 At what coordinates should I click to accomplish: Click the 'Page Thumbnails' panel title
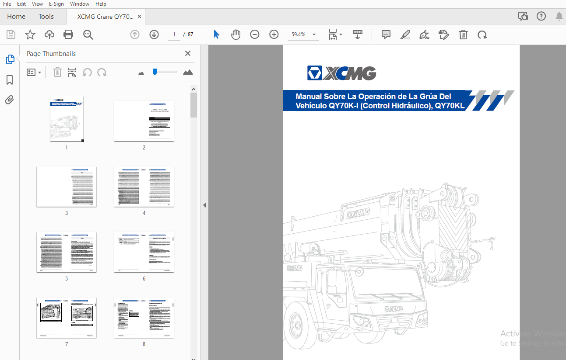(51, 54)
